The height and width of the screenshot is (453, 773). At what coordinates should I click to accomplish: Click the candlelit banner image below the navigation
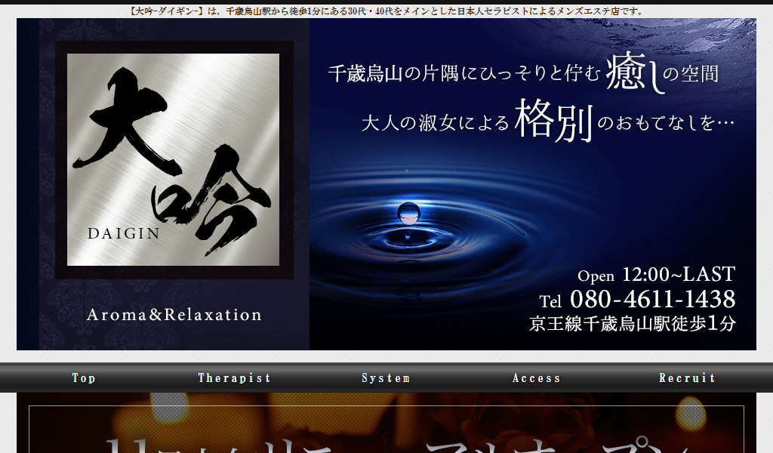386,423
